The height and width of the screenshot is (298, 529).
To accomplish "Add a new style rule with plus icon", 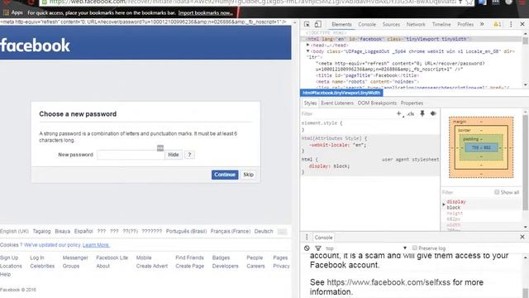I will (399, 114).
